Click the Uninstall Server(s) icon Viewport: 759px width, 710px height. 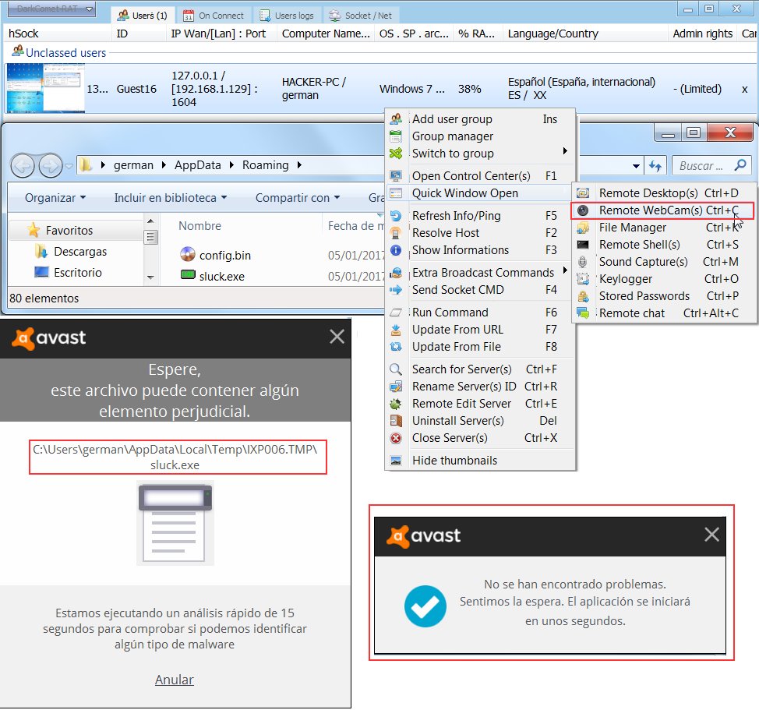(x=396, y=421)
